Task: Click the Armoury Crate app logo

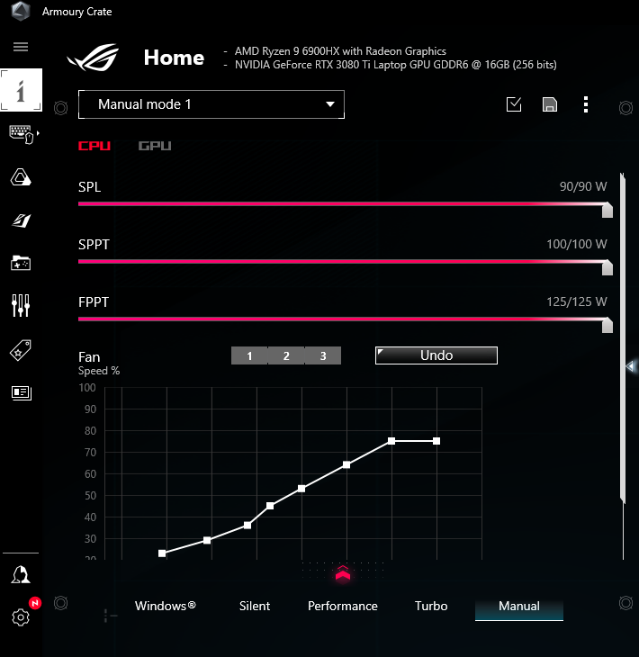Action: (21, 12)
